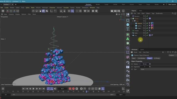The height and width of the screenshot is (99, 177).
Task: Click the Radius slider handle
Action: point(150,64)
